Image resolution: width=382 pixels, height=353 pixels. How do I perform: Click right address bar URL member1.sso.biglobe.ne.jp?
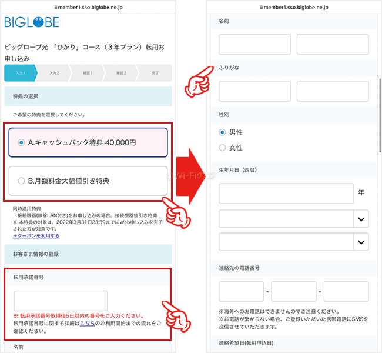tap(296, 7)
